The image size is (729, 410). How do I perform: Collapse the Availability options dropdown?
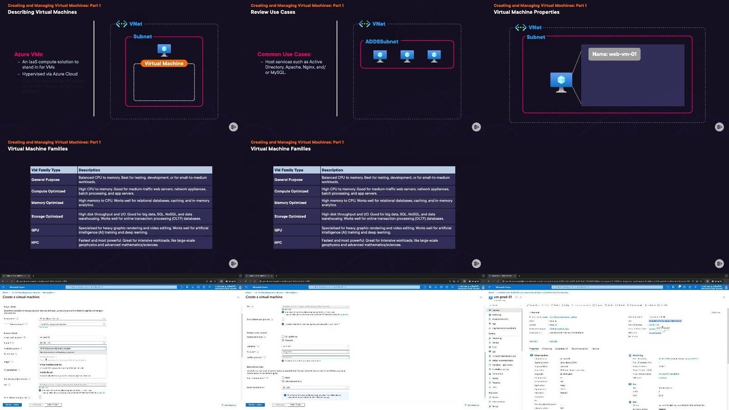coord(73,348)
